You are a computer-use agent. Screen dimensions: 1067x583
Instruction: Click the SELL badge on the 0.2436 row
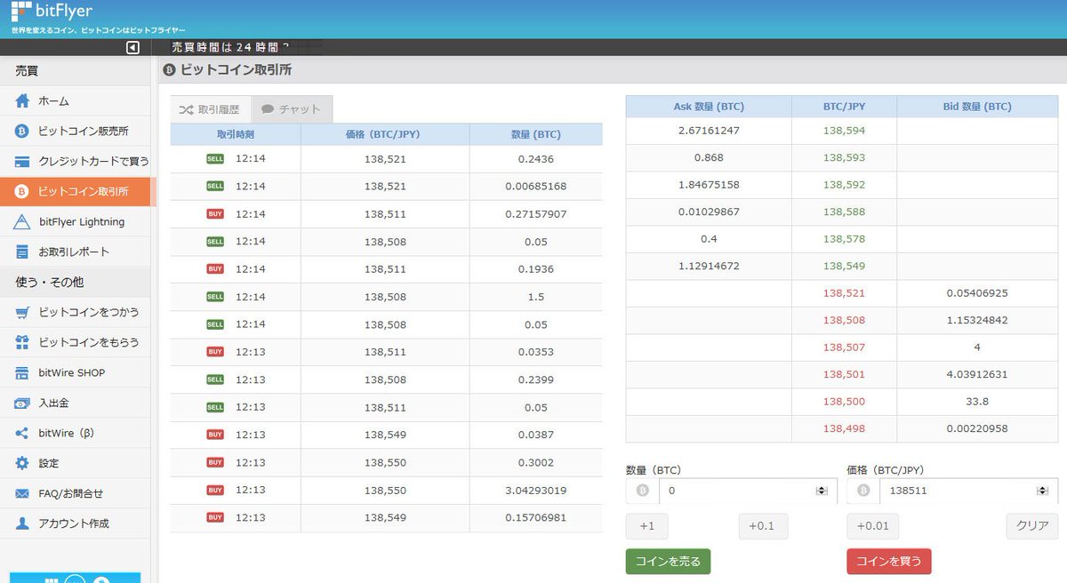pos(215,159)
